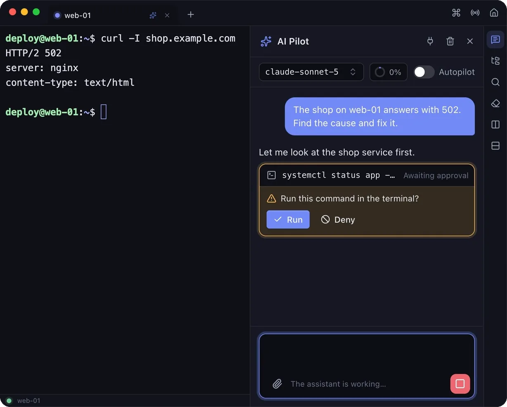The image size is (507, 407).
Task: Close the AI Pilot panel
Action: click(x=470, y=41)
